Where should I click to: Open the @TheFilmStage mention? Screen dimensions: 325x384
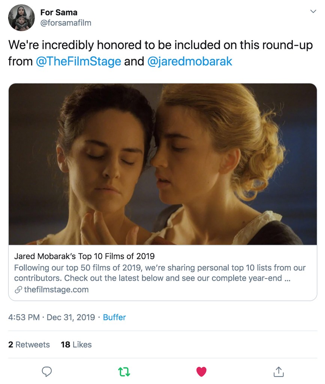pyautogui.click(x=78, y=61)
